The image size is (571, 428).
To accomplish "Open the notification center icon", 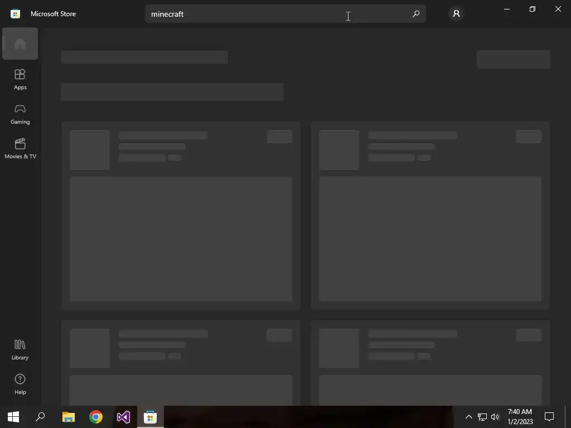I will click(x=549, y=417).
